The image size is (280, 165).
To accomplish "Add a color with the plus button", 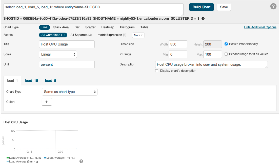I will [x=47, y=102].
